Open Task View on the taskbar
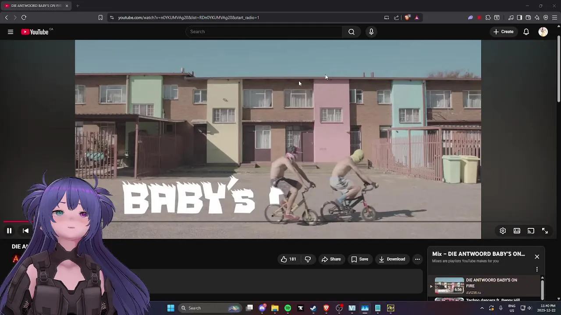The image size is (561, 315). pyautogui.click(x=249, y=308)
